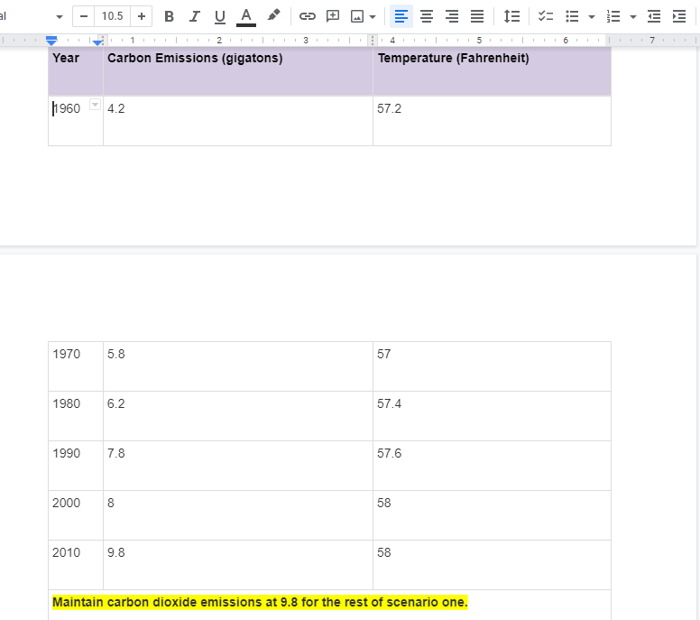Decrease font size with the minus button
Image resolution: width=700 pixels, height=620 pixels.
click(x=84, y=16)
